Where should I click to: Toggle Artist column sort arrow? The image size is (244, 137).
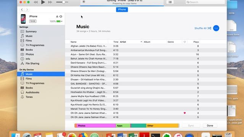tap(141, 42)
